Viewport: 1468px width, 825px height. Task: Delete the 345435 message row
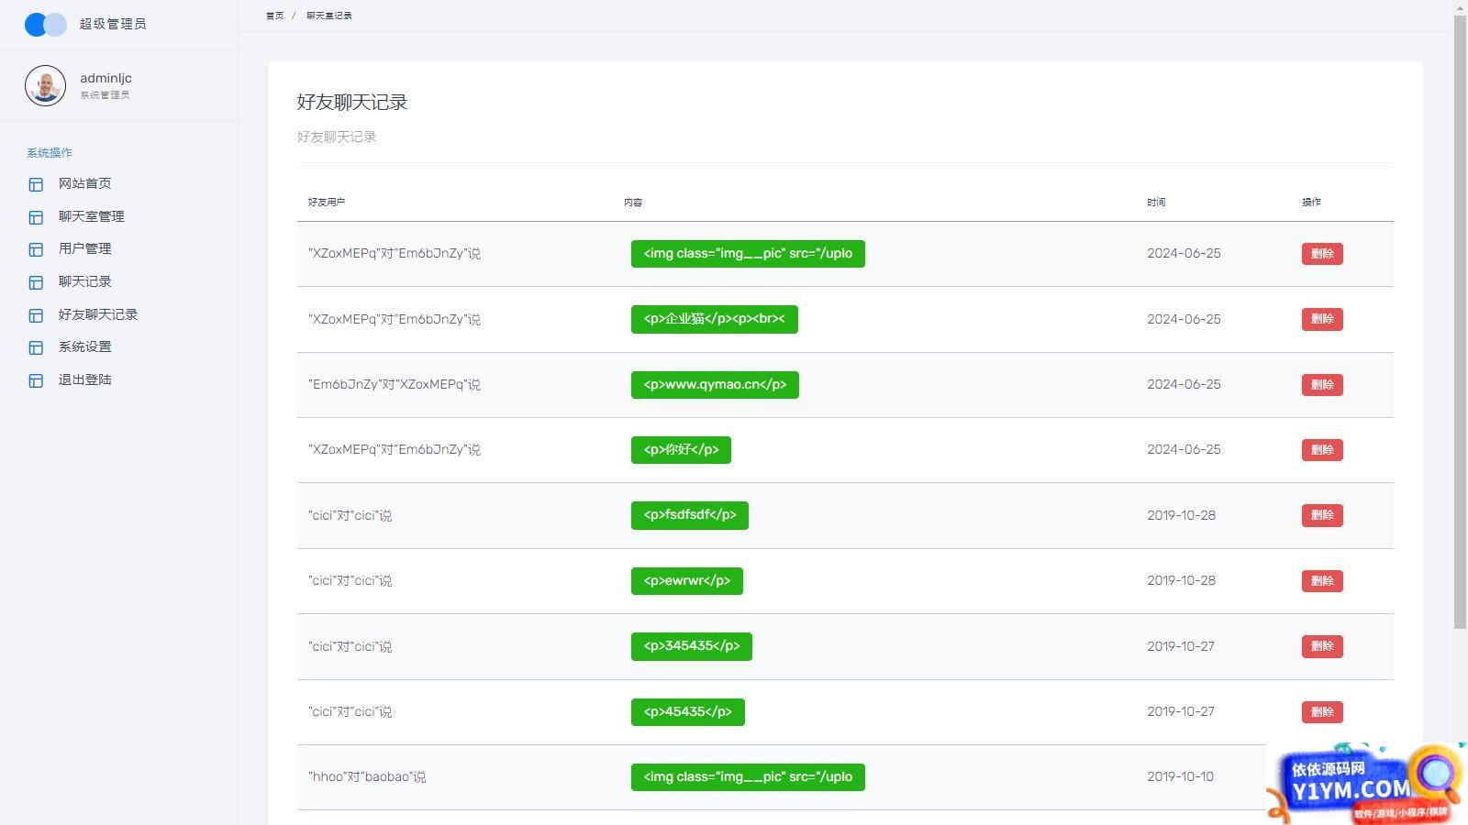coord(1322,646)
